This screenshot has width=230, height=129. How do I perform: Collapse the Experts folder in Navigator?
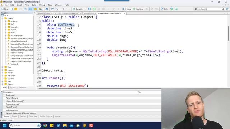click(3, 18)
